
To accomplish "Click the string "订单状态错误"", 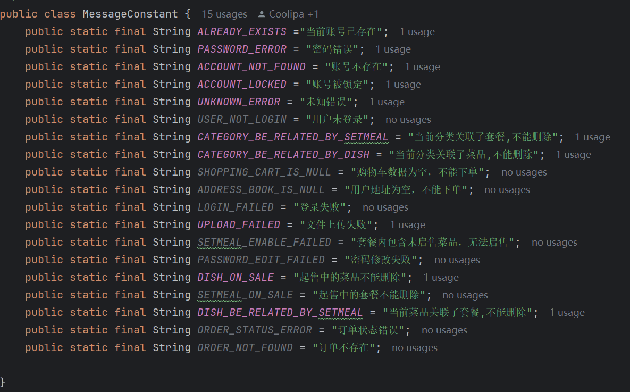I will [368, 330].
